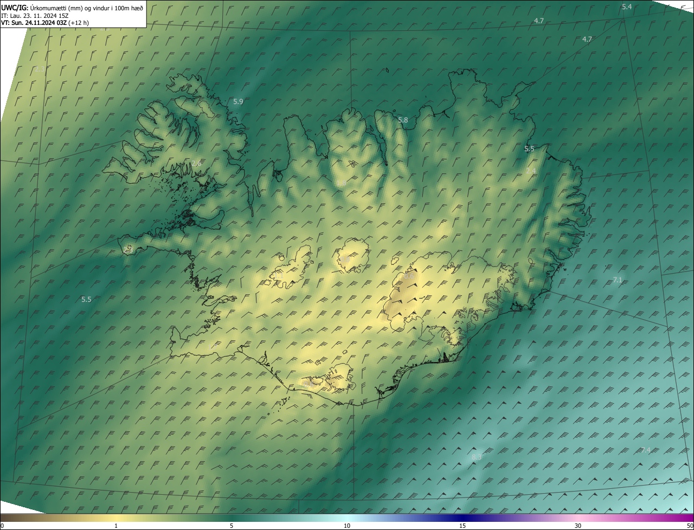Click the 'VT: Sun. 24.11.2024 03Z' line

pos(34,23)
